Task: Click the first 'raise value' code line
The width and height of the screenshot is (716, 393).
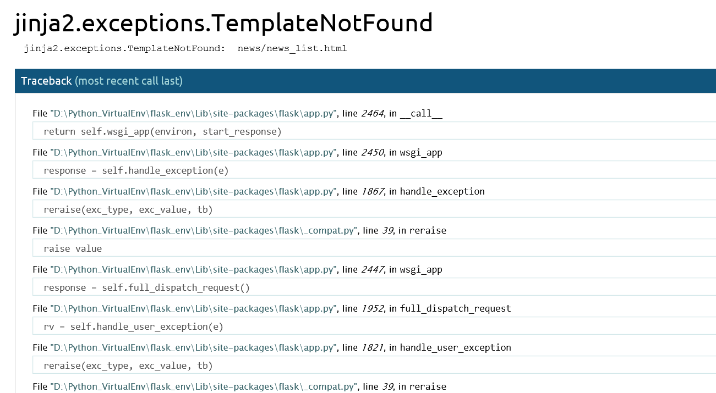Action: click(x=73, y=248)
